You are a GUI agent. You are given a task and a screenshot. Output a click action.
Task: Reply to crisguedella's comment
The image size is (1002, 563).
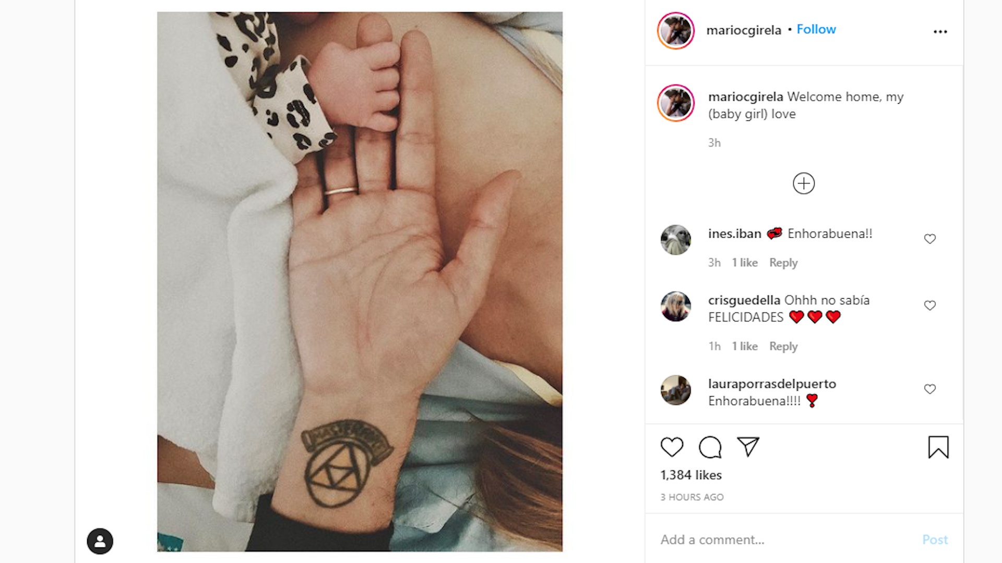point(783,346)
